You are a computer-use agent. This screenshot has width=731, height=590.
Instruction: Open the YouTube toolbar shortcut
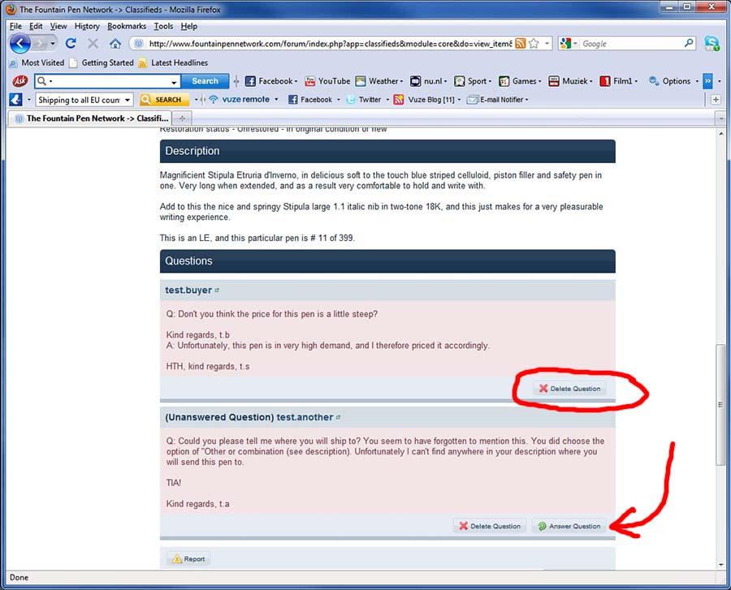click(x=327, y=81)
